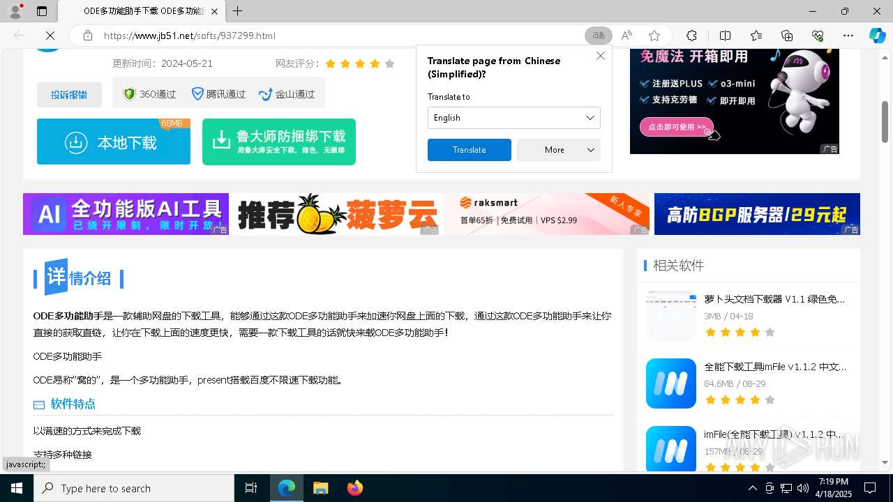The image size is (893, 502).
Task: Click the taskbar search box
Action: (134, 488)
